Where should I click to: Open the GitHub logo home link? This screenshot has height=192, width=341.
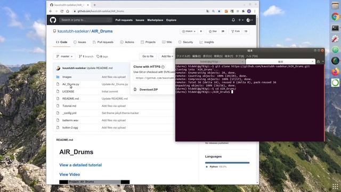(53, 20)
